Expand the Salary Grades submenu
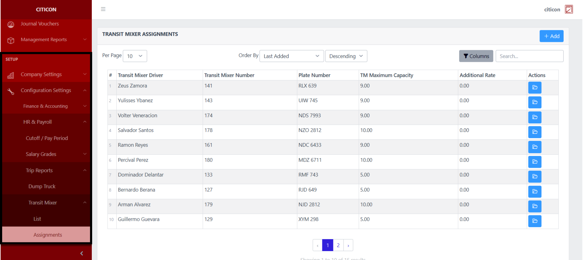 (85, 154)
